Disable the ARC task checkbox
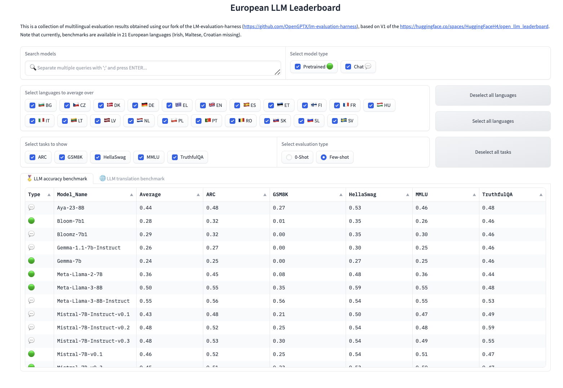Screen dimensions: 563x388 (x=32, y=157)
